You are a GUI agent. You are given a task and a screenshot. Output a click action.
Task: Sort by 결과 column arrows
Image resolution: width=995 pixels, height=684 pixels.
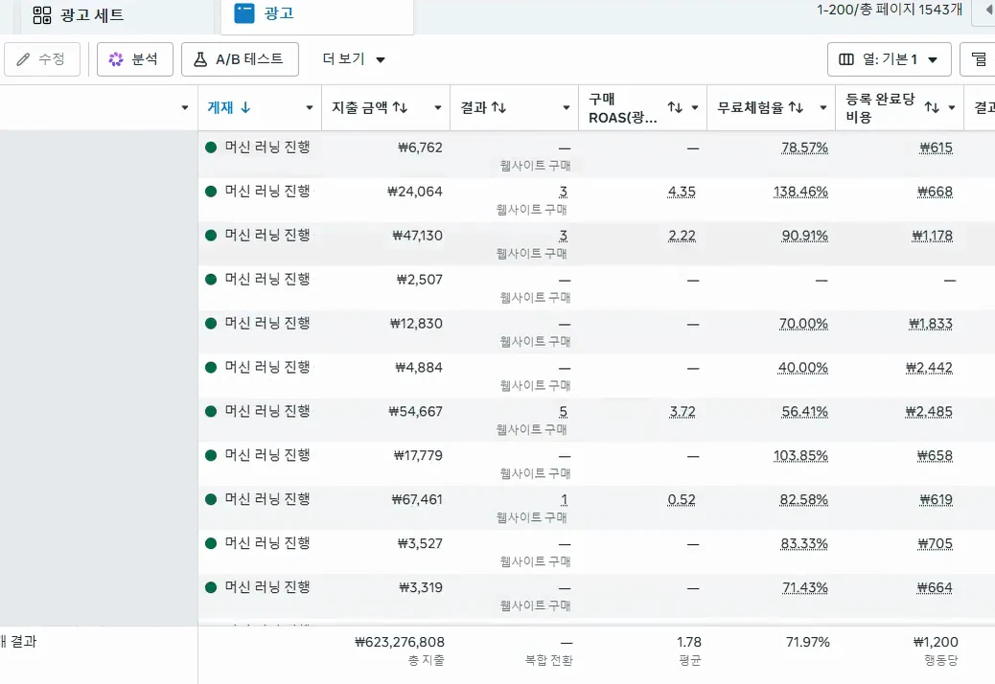tap(498, 107)
